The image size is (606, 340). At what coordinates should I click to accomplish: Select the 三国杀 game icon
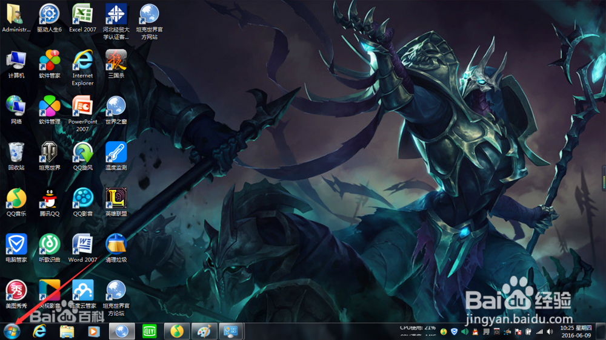(116, 64)
